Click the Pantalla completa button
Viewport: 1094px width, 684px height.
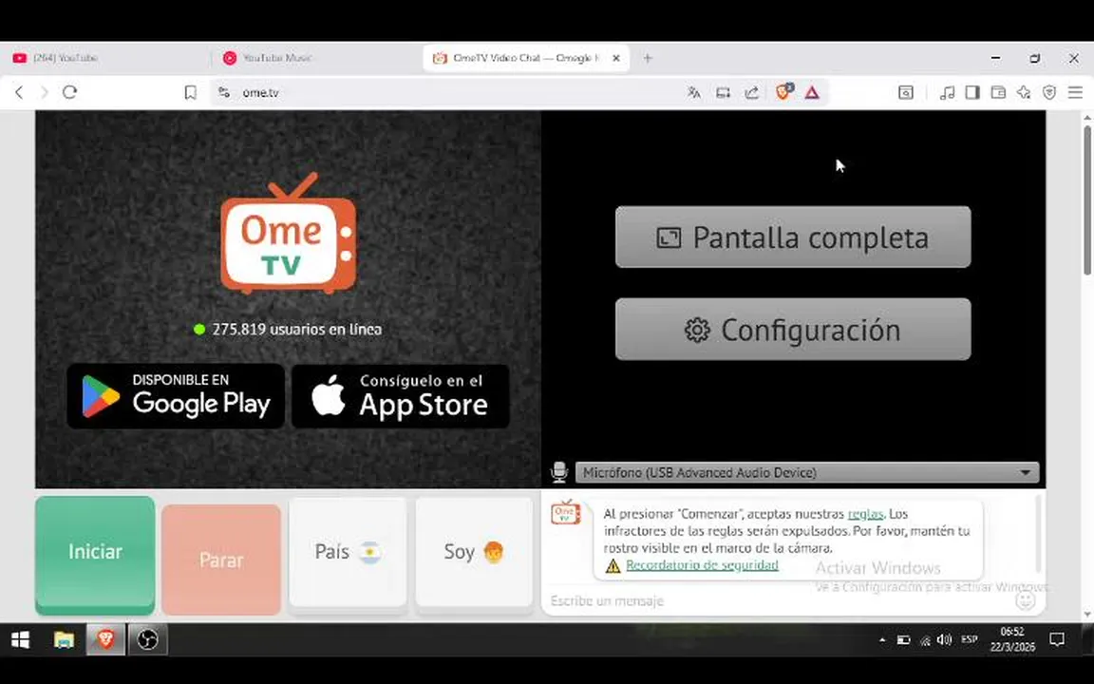click(x=793, y=237)
